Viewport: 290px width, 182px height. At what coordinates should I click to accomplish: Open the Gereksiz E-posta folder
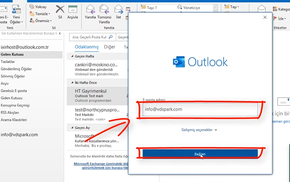click(x=14, y=91)
